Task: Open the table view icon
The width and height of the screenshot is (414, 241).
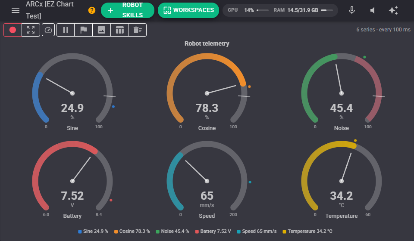Action: [x=119, y=30]
